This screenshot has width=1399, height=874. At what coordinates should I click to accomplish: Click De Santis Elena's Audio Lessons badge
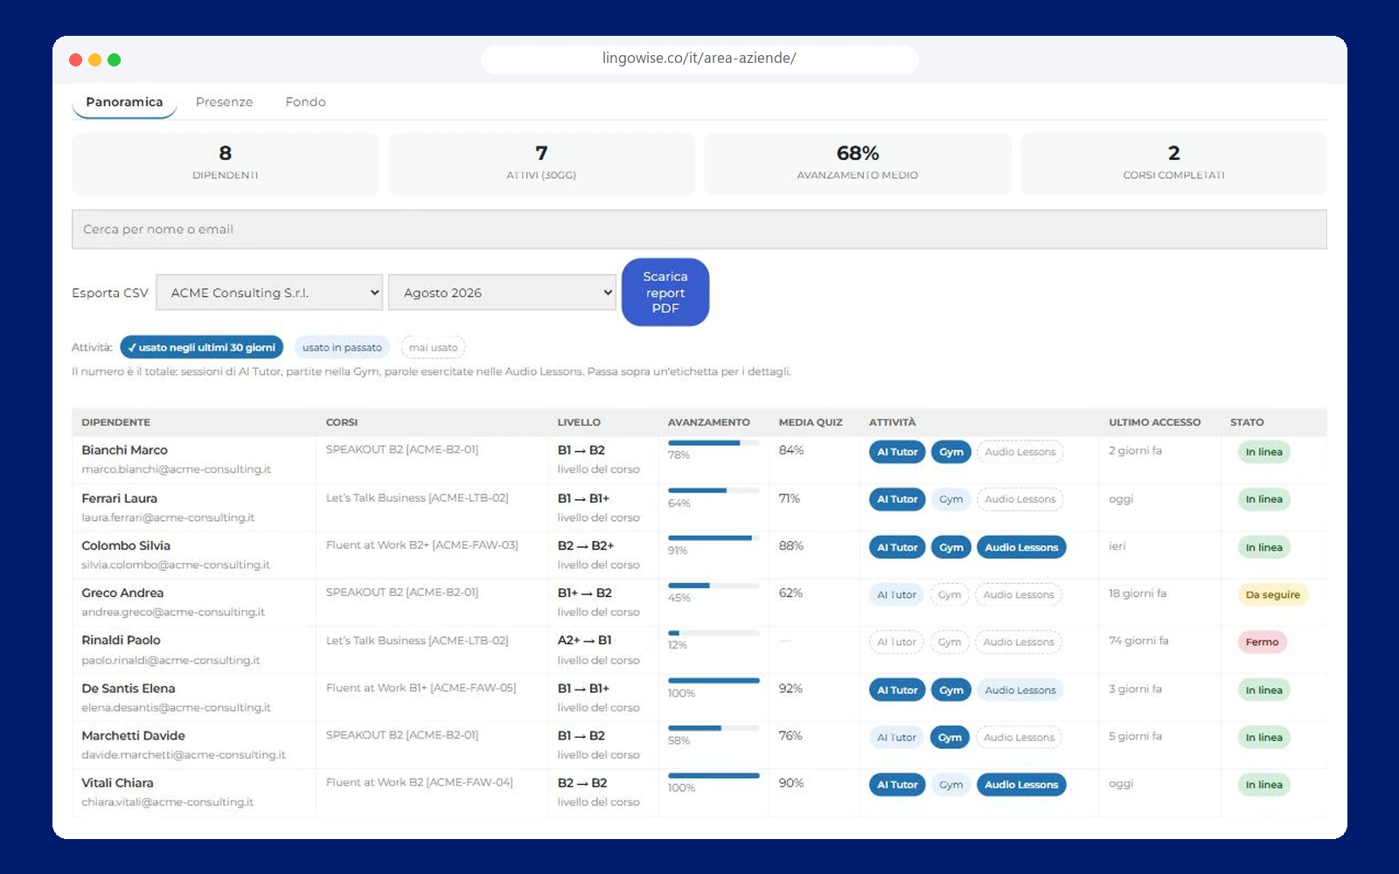[1020, 690]
